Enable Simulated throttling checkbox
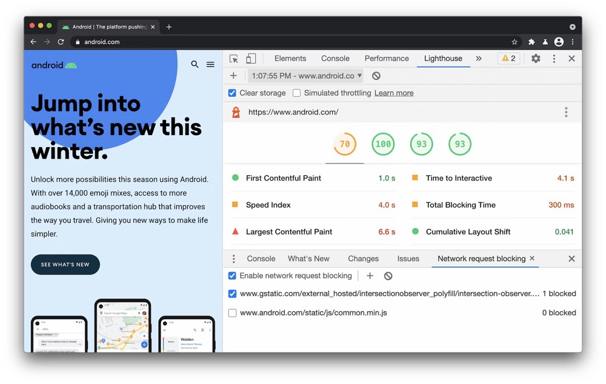The width and height of the screenshot is (606, 384). click(296, 93)
